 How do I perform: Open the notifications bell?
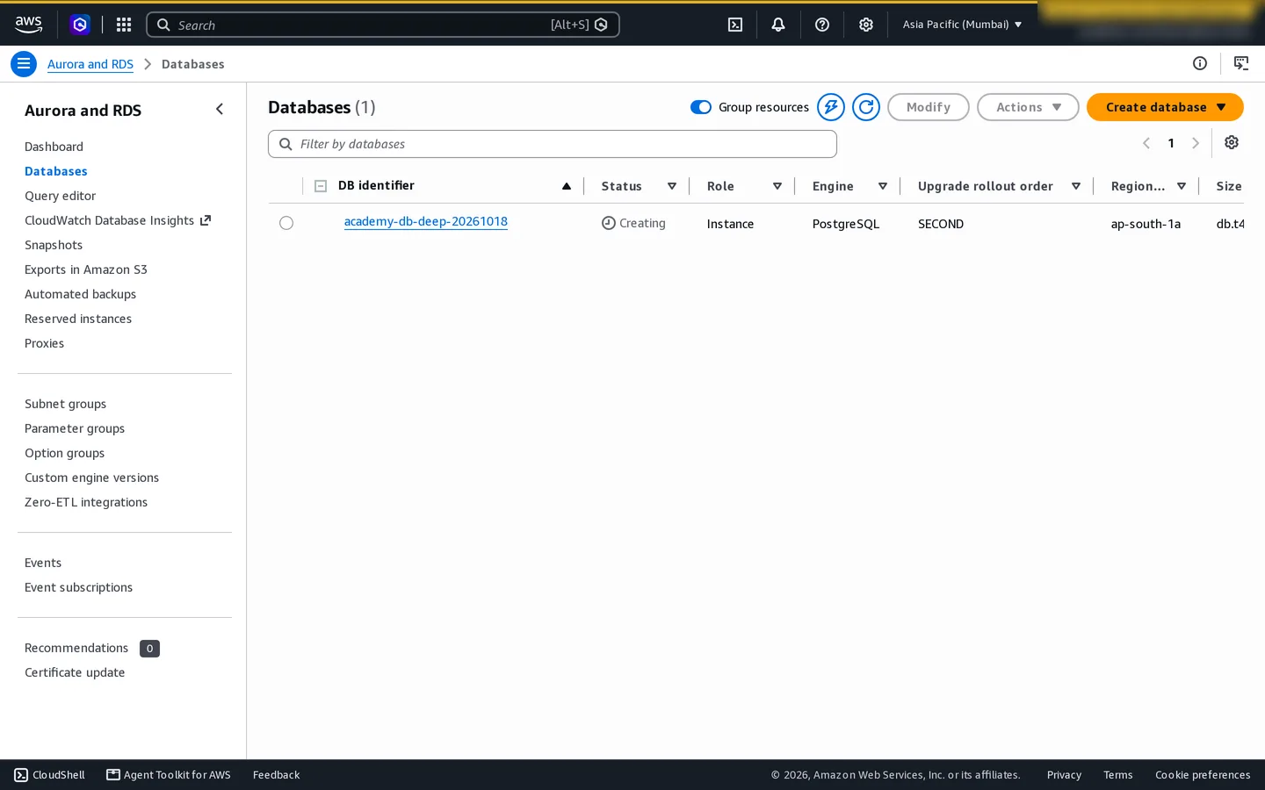(778, 25)
